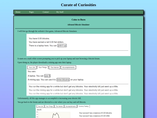Click the paragraph starting 'It starts on a stark white screen'
157x118 pixels.
(x=59, y=59)
